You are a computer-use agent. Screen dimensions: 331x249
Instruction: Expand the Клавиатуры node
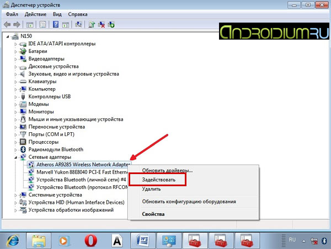(x=15, y=82)
